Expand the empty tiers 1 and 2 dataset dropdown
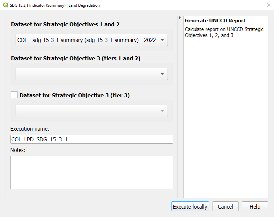 [x=91, y=74]
